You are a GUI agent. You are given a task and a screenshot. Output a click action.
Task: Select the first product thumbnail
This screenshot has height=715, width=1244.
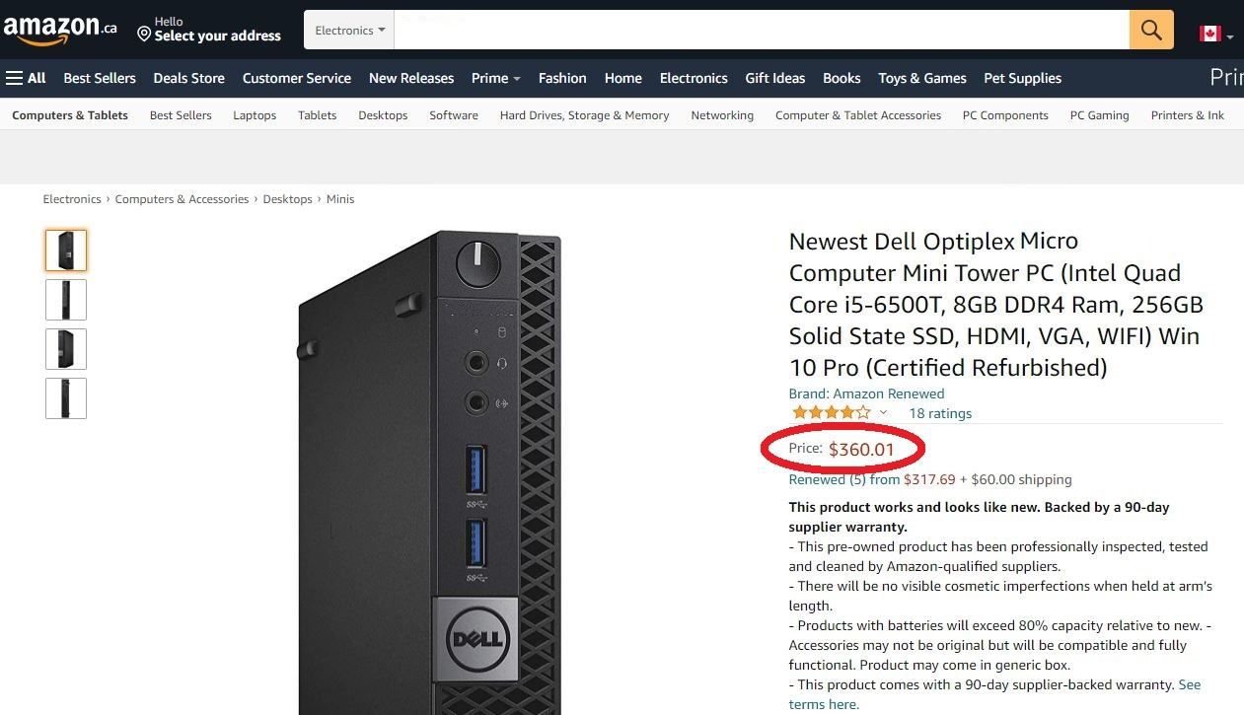click(x=66, y=250)
